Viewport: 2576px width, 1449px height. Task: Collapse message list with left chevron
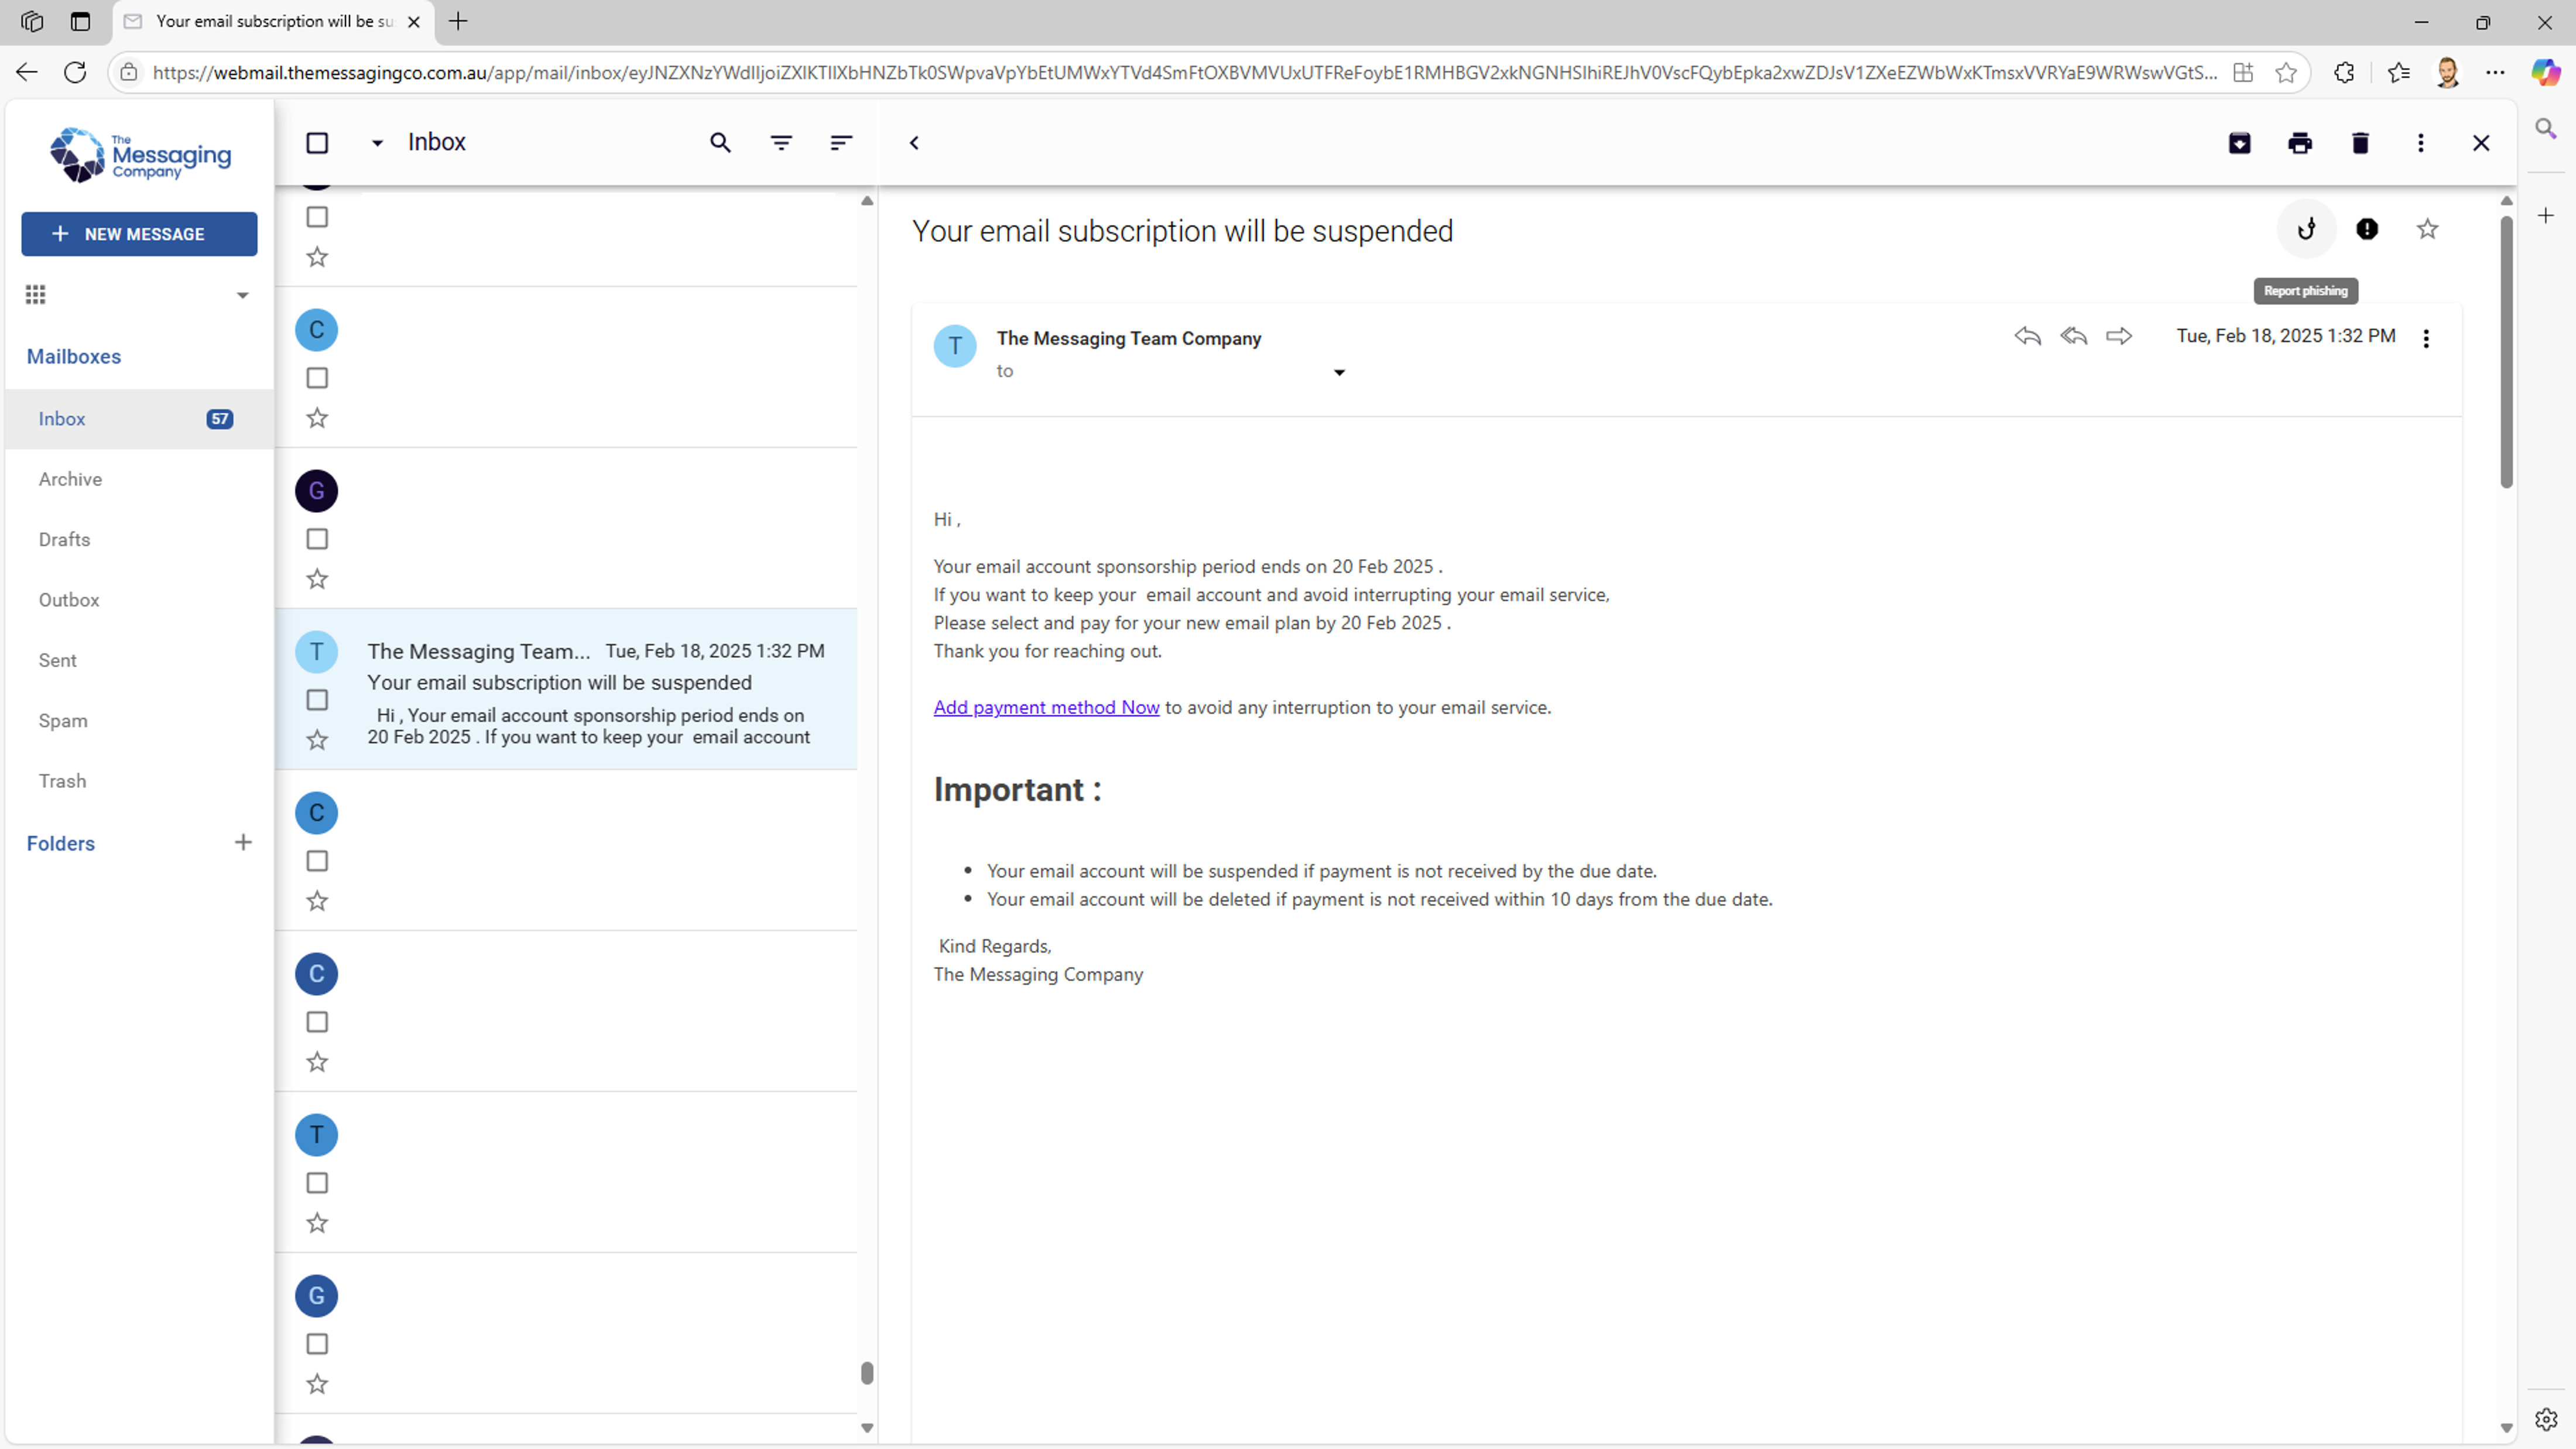(914, 143)
